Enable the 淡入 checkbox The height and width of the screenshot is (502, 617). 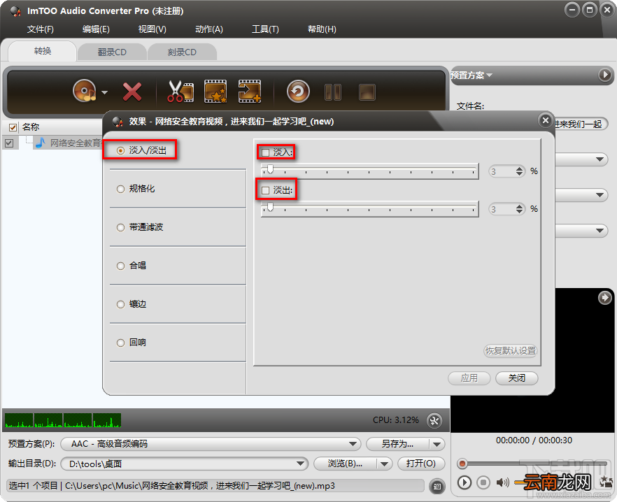[x=266, y=152]
